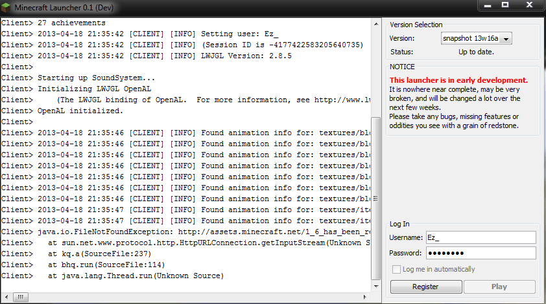This screenshot has height=304, width=546.
Task: Click the Play button
Action: click(x=499, y=287)
